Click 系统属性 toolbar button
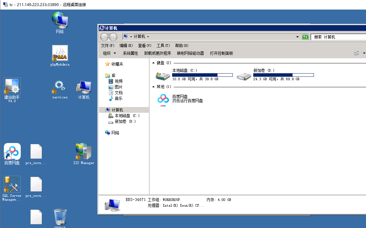Screen dimensions: 366x228 tap(131, 53)
